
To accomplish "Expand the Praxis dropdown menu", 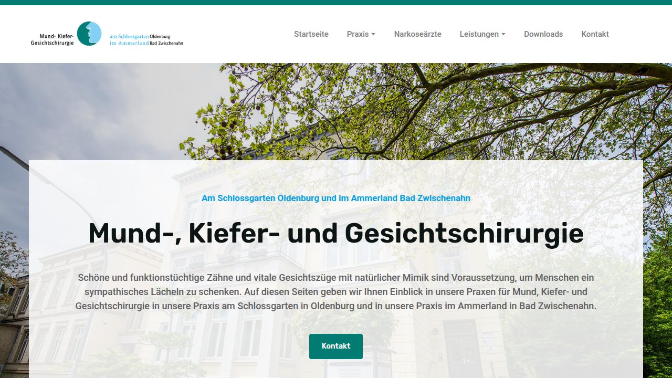I will coord(361,34).
